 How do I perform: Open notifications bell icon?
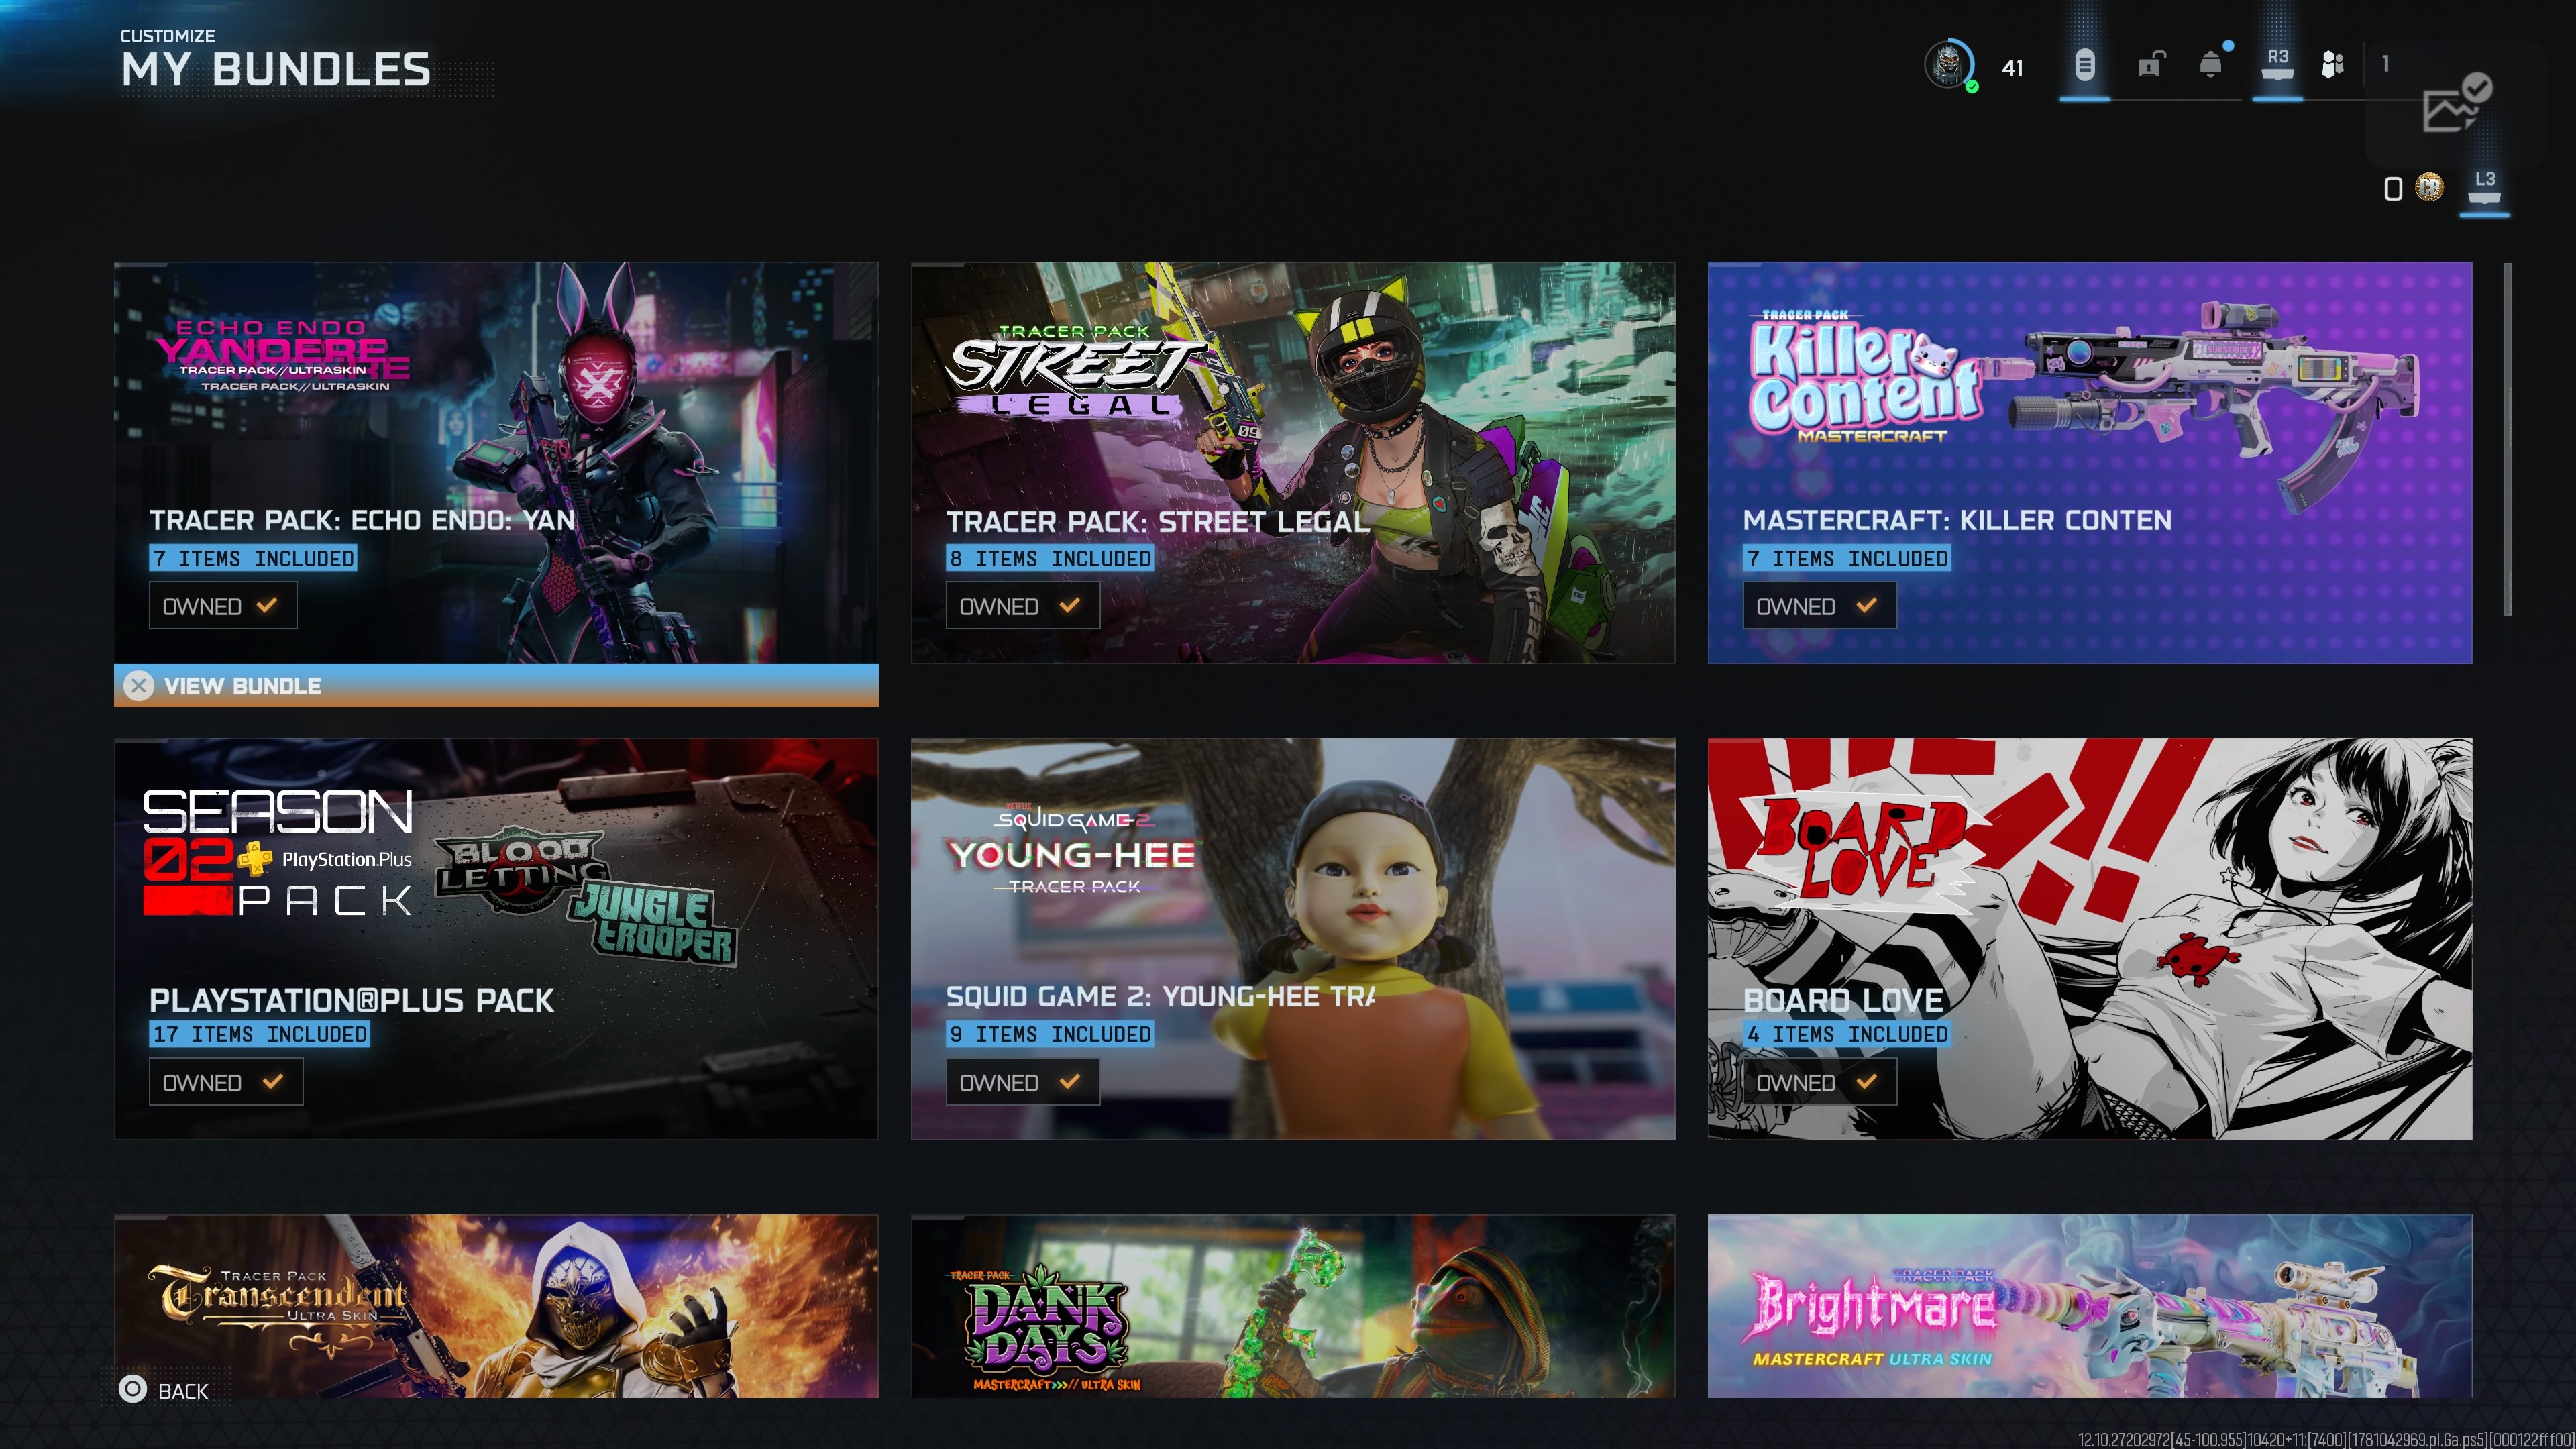(x=2211, y=65)
